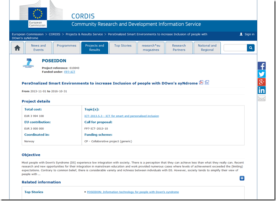
Task: Share page on Twitter
Action: coord(261,74)
